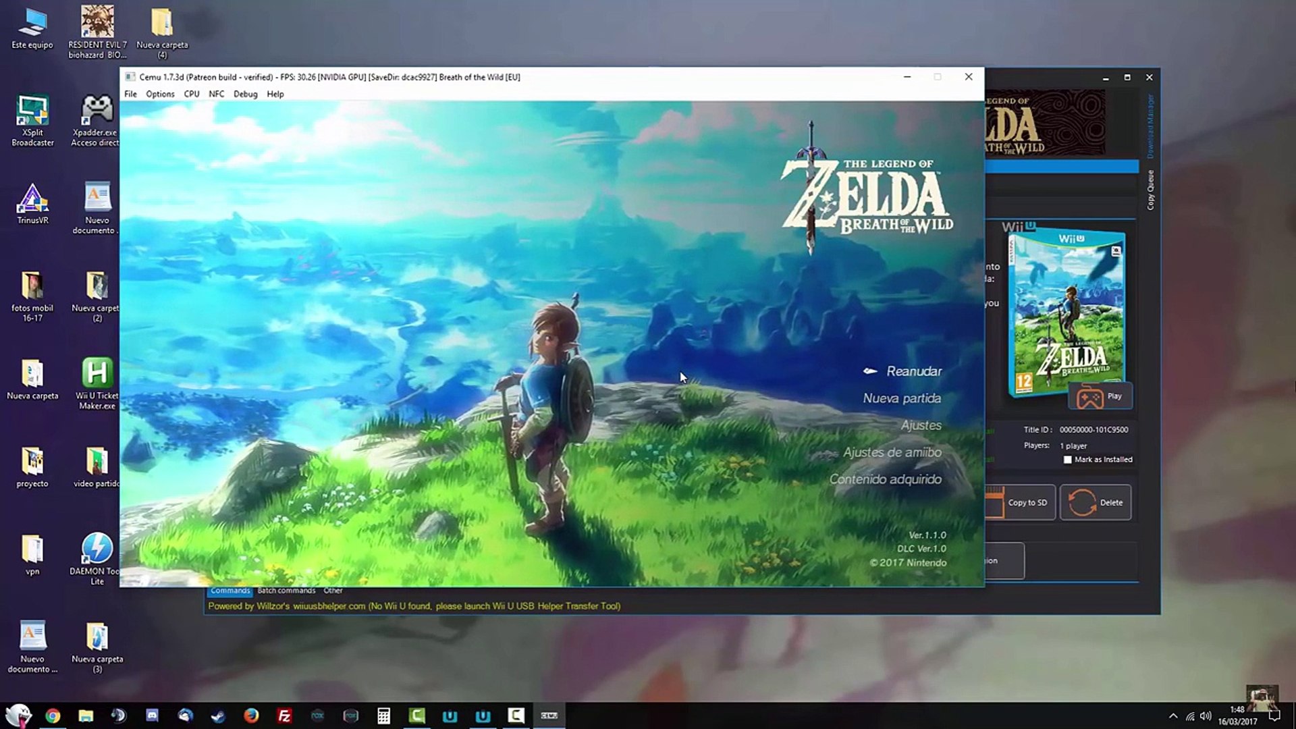Launch Steam from the taskbar
This screenshot has width=1296, height=729.
[218, 715]
